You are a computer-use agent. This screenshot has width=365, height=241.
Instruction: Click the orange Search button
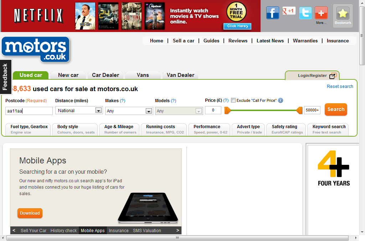pyautogui.click(x=336, y=109)
